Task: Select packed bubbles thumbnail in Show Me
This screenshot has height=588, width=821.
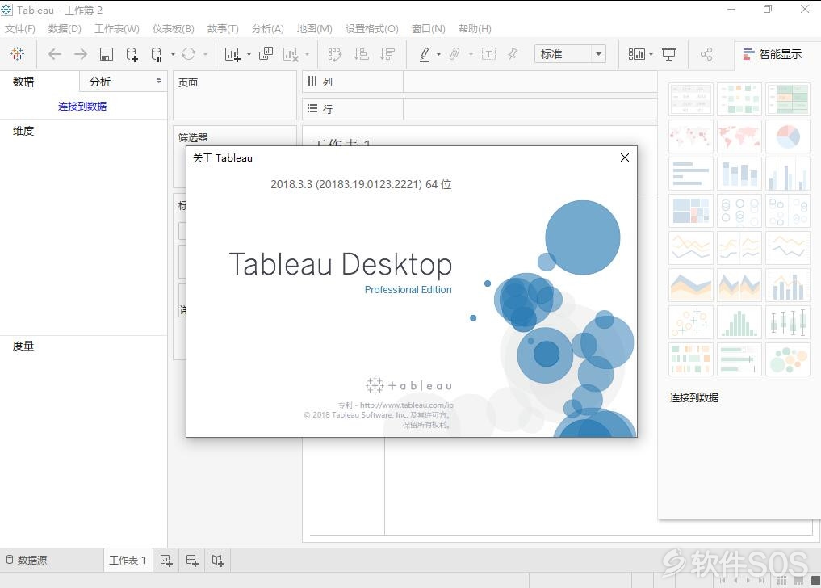Action: [787, 359]
